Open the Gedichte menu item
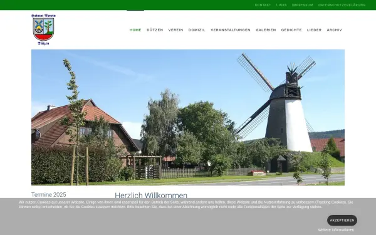376x235 pixels. point(291,30)
